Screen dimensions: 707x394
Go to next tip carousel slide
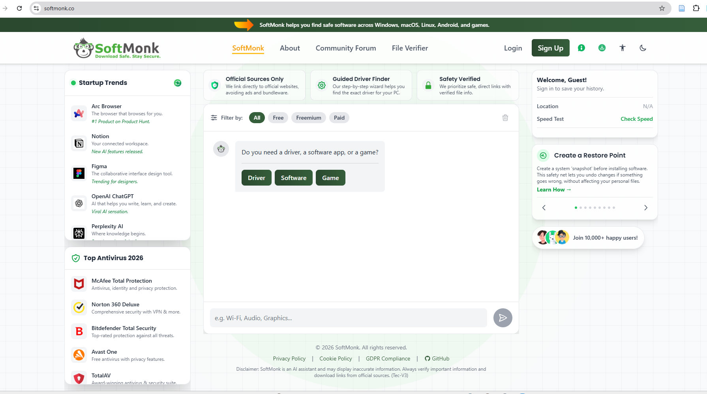(x=645, y=208)
